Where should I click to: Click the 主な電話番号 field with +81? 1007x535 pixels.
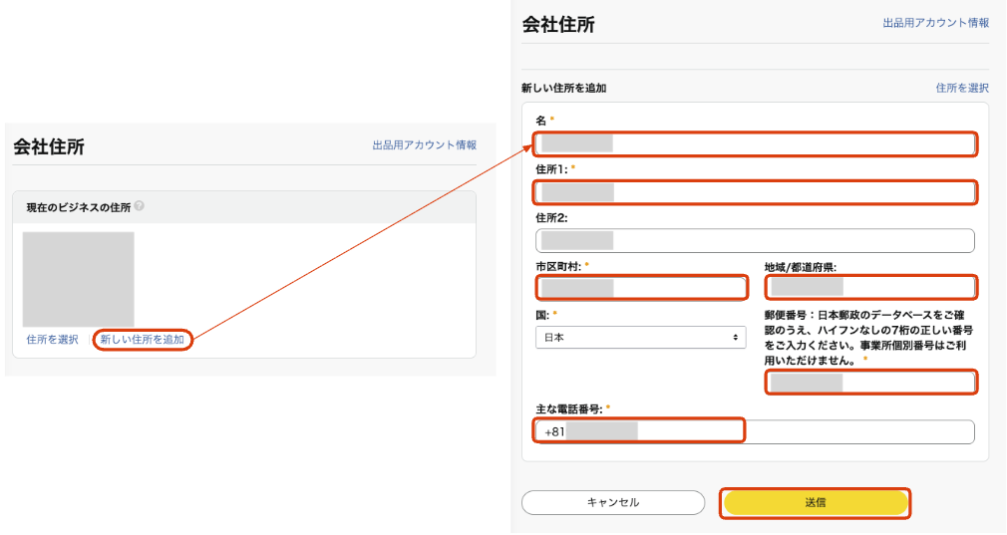click(x=755, y=431)
